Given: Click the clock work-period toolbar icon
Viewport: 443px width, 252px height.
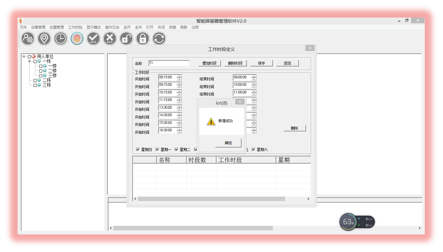Looking at the screenshot, I should pyautogui.click(x=61, y=39).
